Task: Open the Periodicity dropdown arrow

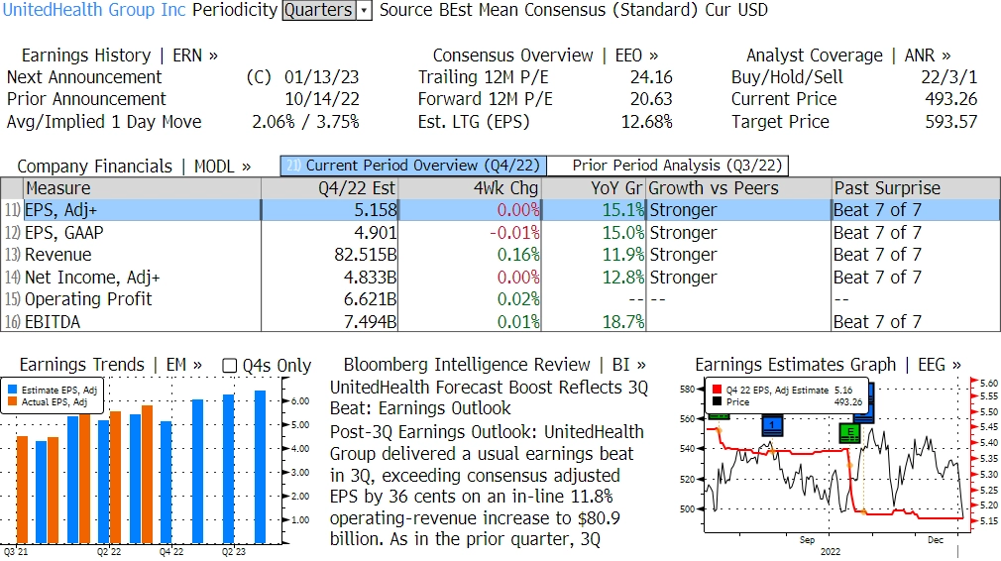Action: pos(364,10)
